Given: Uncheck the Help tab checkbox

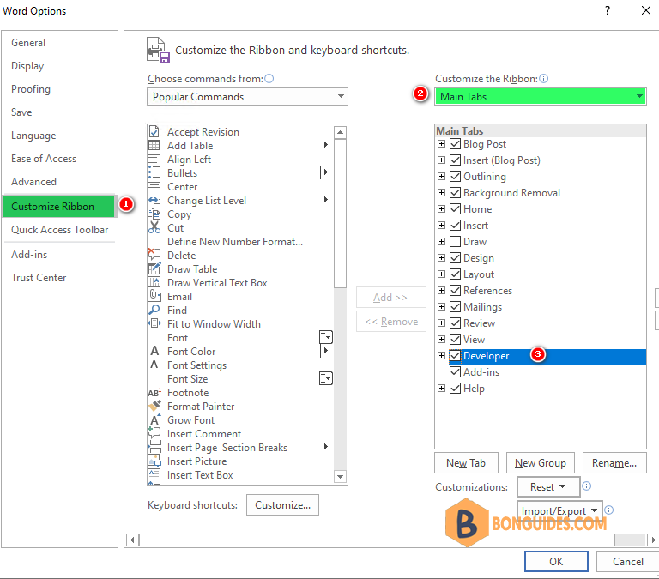Looking at the screenshot, I should coord(455,389).
